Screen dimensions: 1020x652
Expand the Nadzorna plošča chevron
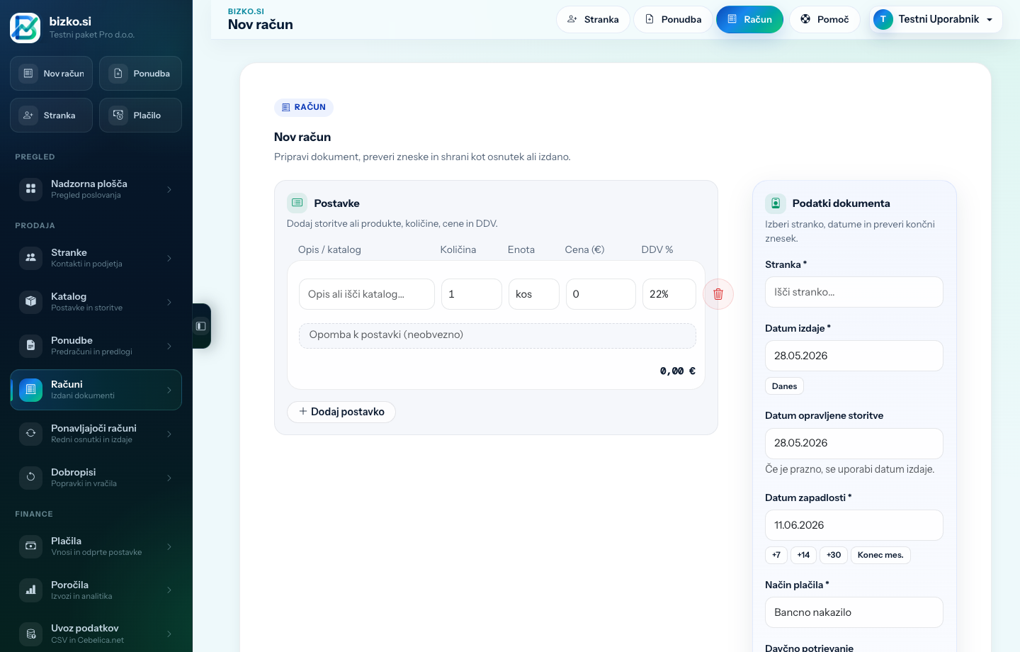(x=169, y=189)
